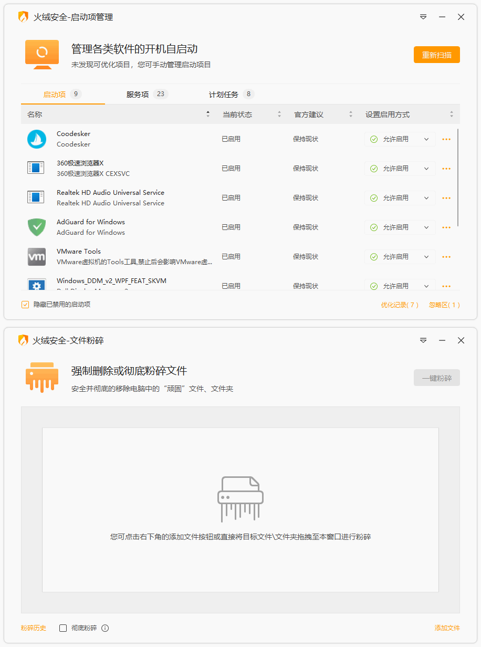The image size is (481, 647).
Task: Click the VMware Tools vm icon
Action: pos(37,257)
